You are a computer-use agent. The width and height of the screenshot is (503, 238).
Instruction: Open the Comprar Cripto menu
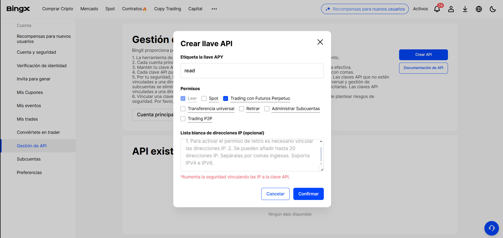[57, 9]
